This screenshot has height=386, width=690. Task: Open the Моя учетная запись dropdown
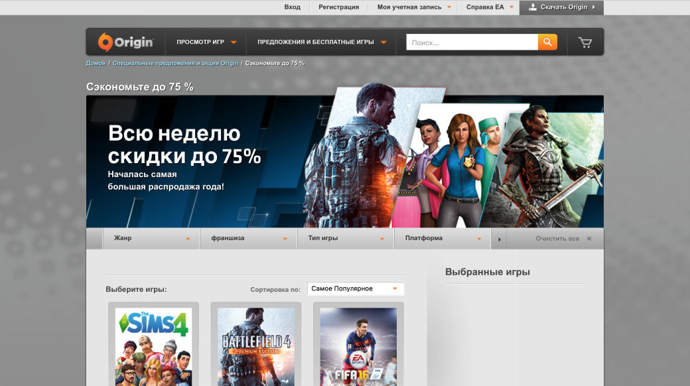pyautogui.click(x=413, y=7)
